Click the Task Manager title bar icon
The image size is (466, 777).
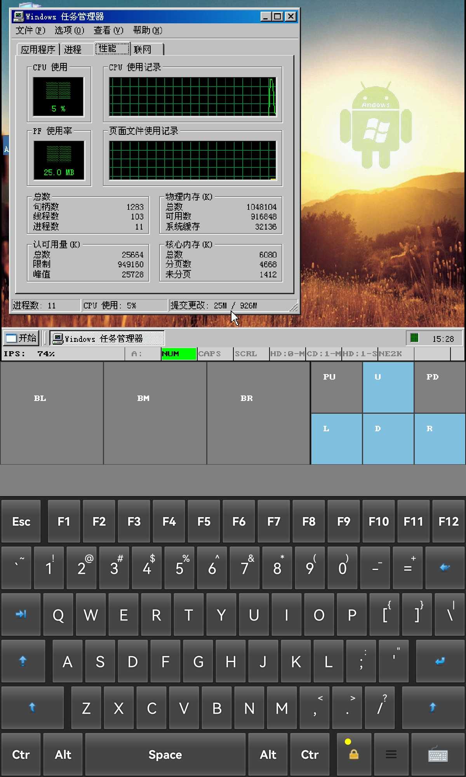(x=18, y=16)
